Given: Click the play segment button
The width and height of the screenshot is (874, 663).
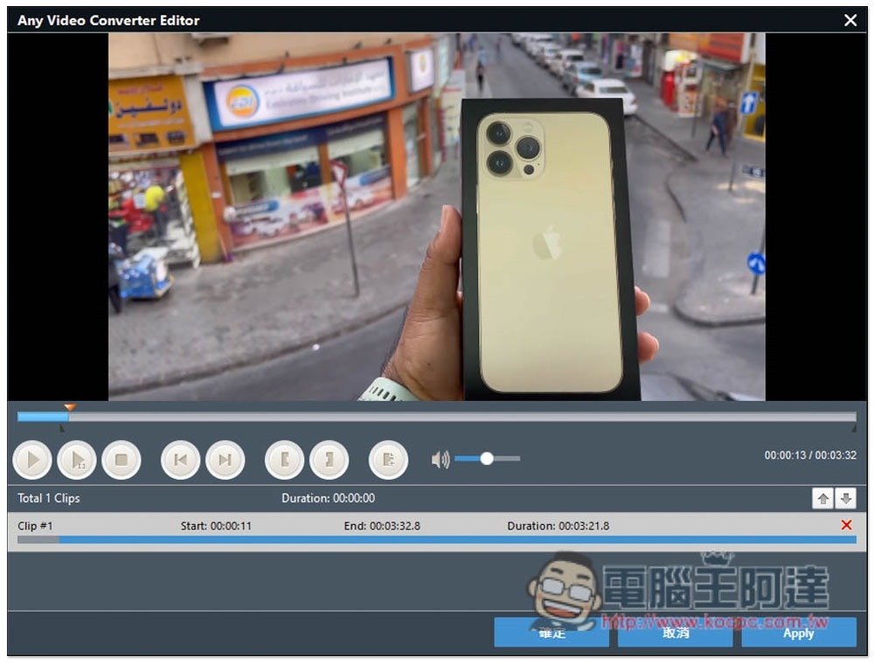Looking at the screenshot, I should pos(77,459).
